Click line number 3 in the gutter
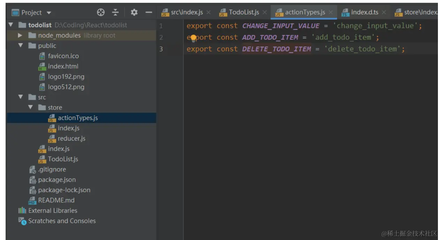 coord(161,49)
